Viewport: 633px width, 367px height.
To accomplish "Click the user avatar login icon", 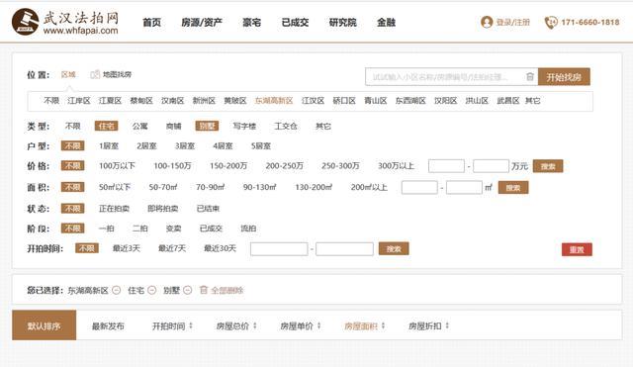I will 487,22.
